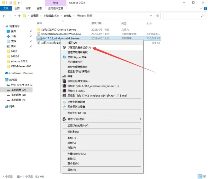Click the properties checkmark quick-access icon
This screenshot has height=179, width=208.
[x=10, y=3]
